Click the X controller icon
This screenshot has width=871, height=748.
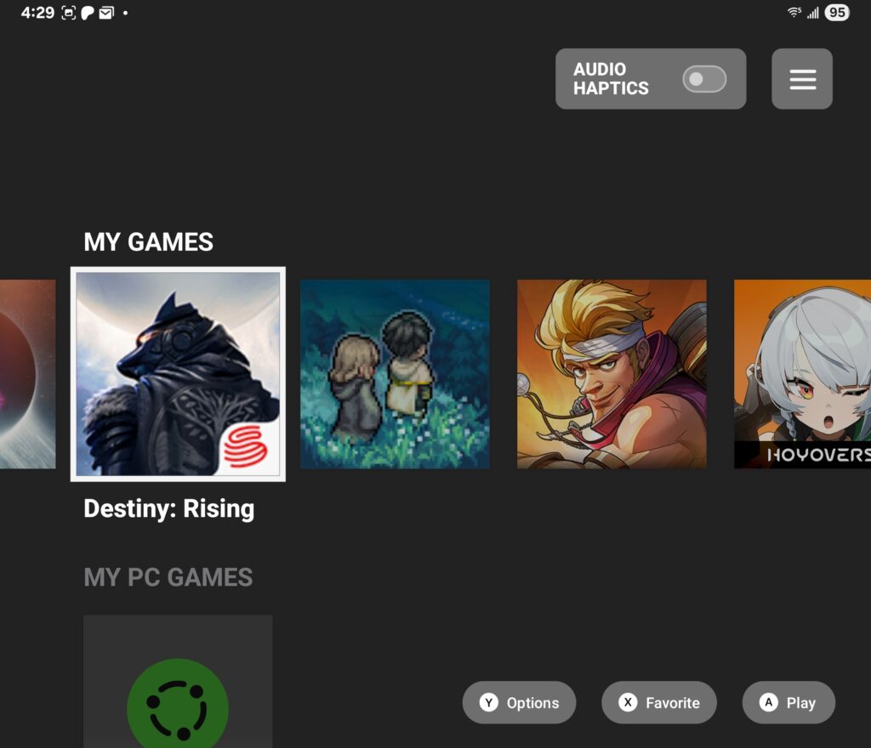click(628, 702)
